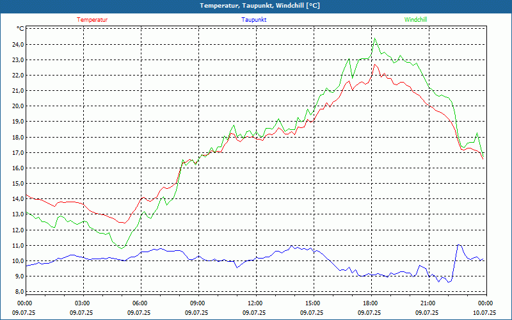This screenshot has height=320, width=512.
Task: Click the '15:00' time axis label
Action: tap(314, 303)
